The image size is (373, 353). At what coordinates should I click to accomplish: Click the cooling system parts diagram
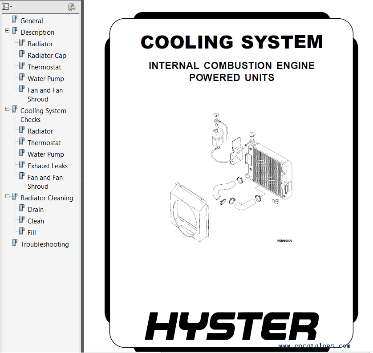pyautogui.click(x=231, y=177)
